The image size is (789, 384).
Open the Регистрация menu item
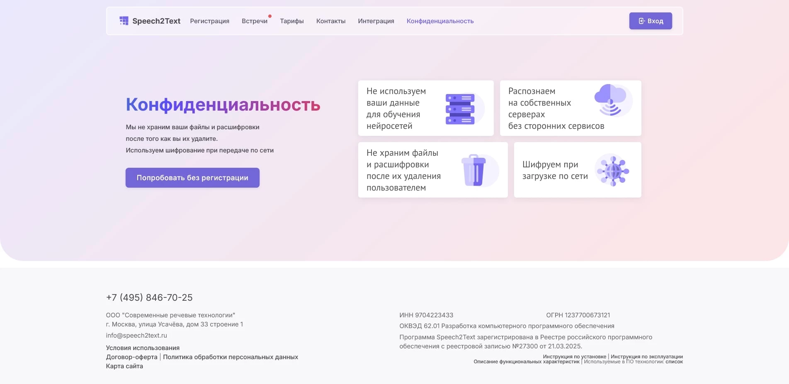pyautogui.click(x=209, y=21)
